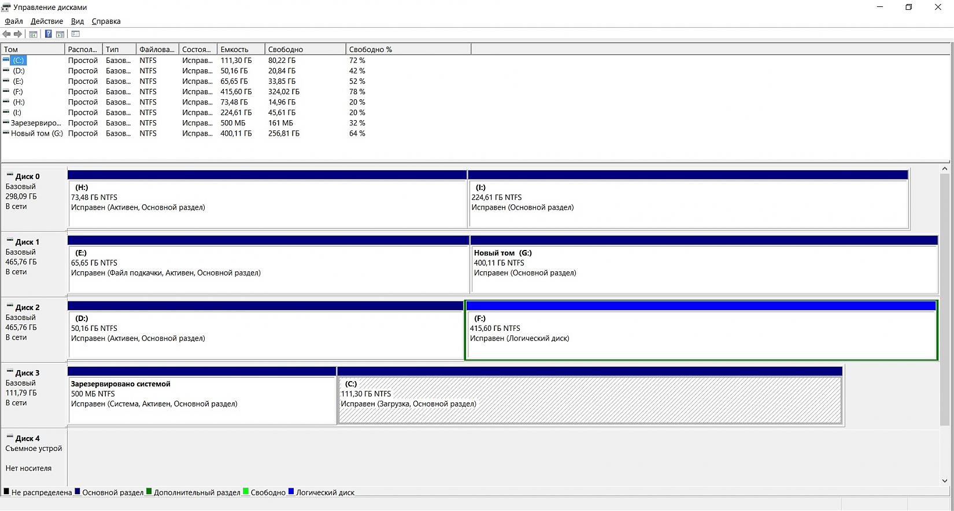Click the Forward arrow toolbar icon
954x511 pixels.
tap(18, 34)
